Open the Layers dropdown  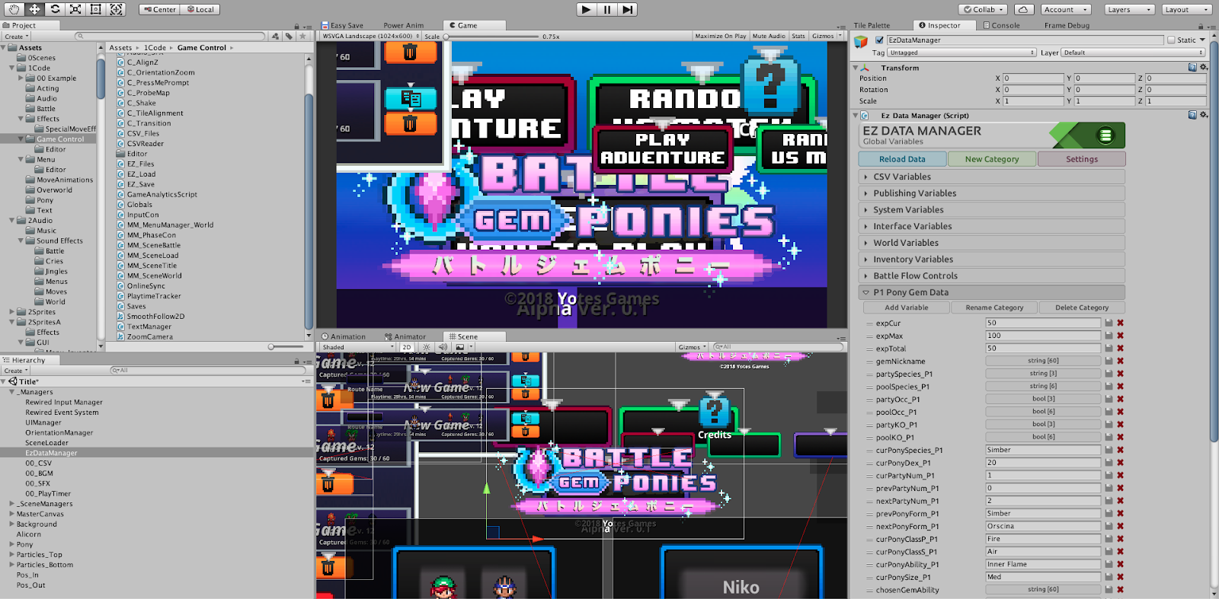[1129, 9]
